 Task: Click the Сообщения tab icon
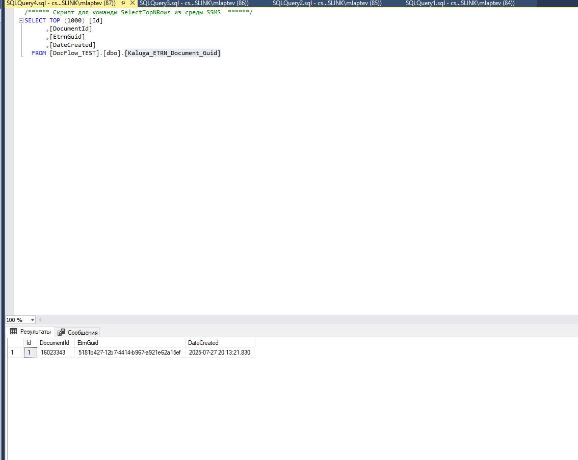click(x=61, y=333)
